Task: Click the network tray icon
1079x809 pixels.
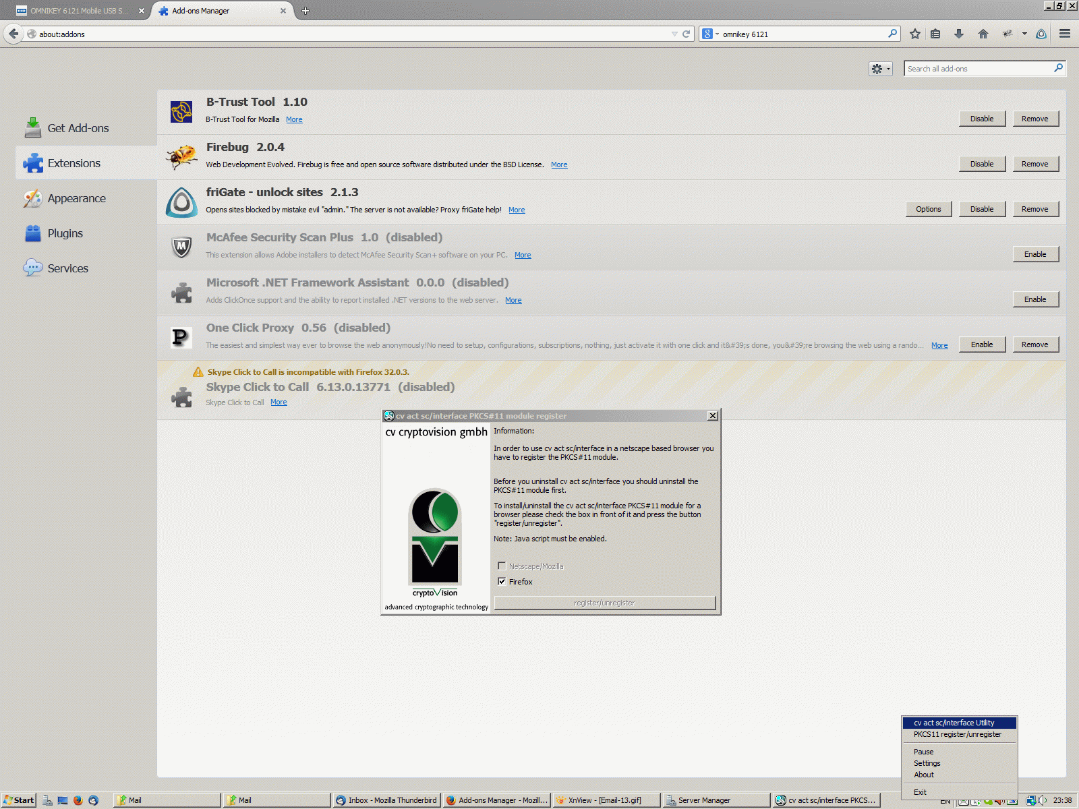Action: (x=1031, y=800)
